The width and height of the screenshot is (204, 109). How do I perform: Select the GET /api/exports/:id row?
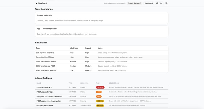pyautogui.click(x=101, y=105)
